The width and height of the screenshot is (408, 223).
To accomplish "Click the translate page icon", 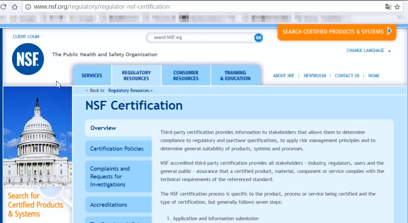I will tap(388, 7).
